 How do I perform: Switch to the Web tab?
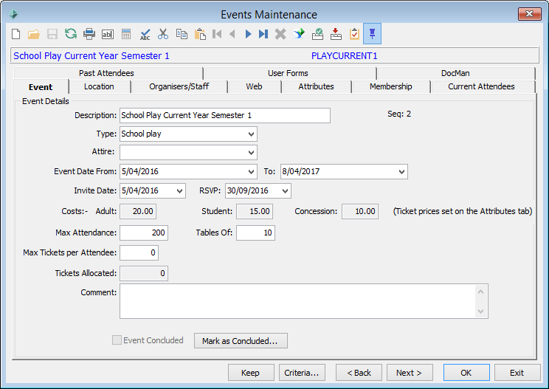254,86
